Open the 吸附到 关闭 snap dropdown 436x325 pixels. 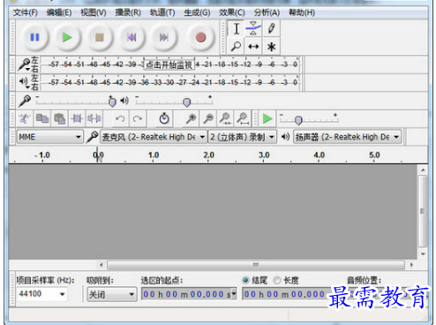(x=112, y=294)
